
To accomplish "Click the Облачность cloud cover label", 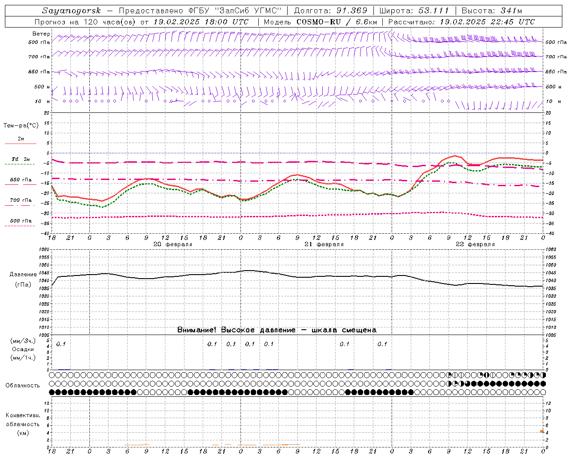I will 23,386.
